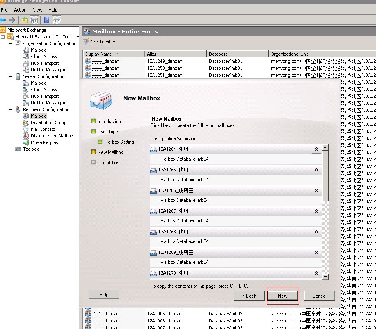Collapse the Recipient Configuration tree node
The image size is (376, 329).
pyautogui.click(x=11, y=109)
